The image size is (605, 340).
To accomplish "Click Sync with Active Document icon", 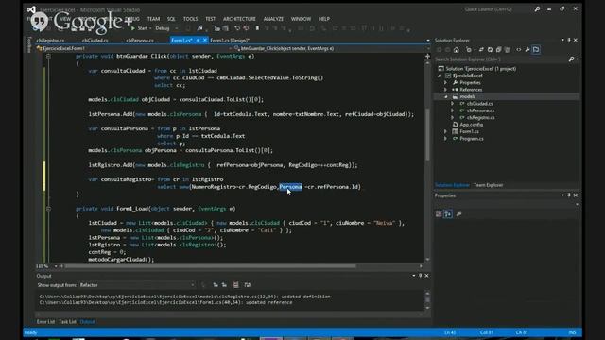I will (x=481, y=50).
